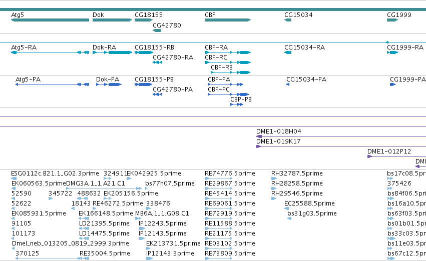This screenshot has height=261, width=426.
Task: Select the Atg5-PA protein line
Action: tap(52, 84)
